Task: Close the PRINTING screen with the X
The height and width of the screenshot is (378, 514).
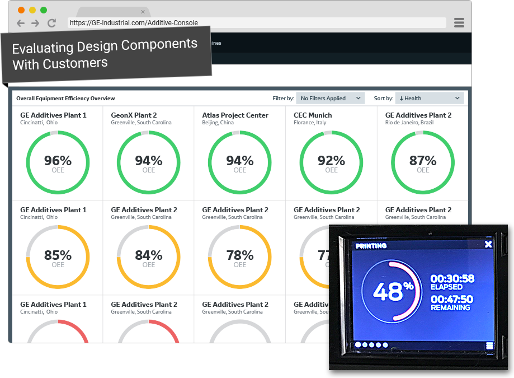Action: pos(488,244)
